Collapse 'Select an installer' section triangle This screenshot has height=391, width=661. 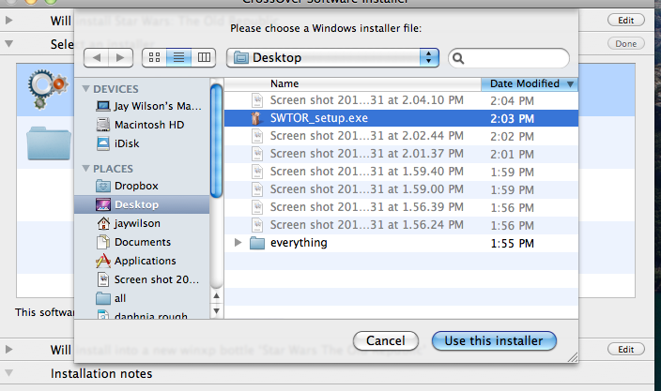click(x=8, y=43)
